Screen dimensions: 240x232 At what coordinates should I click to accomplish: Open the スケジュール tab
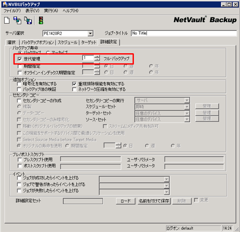tap(68, 42)
